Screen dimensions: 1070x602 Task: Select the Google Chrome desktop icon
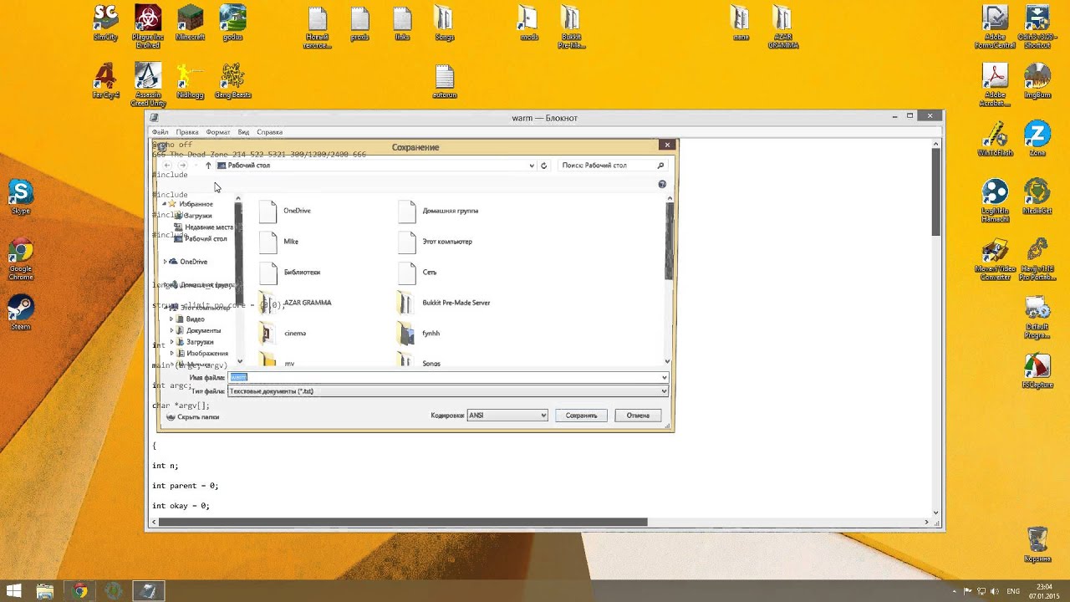click(x=21, y=259)
